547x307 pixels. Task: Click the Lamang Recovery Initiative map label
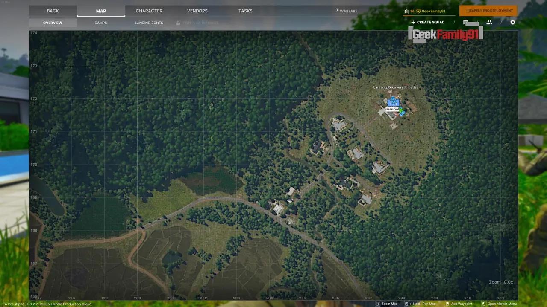pos(396,87)
